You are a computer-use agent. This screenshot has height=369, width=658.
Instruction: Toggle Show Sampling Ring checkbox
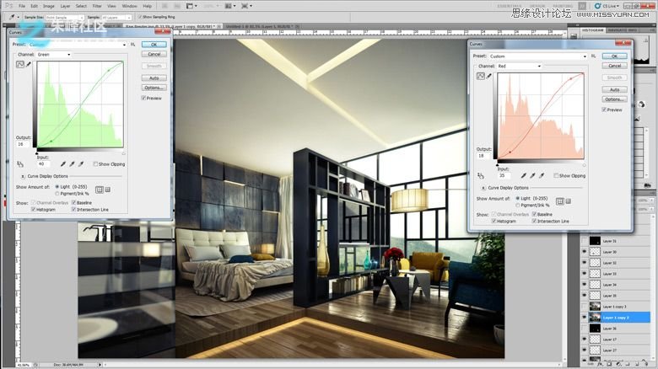(x=140, y=17)
